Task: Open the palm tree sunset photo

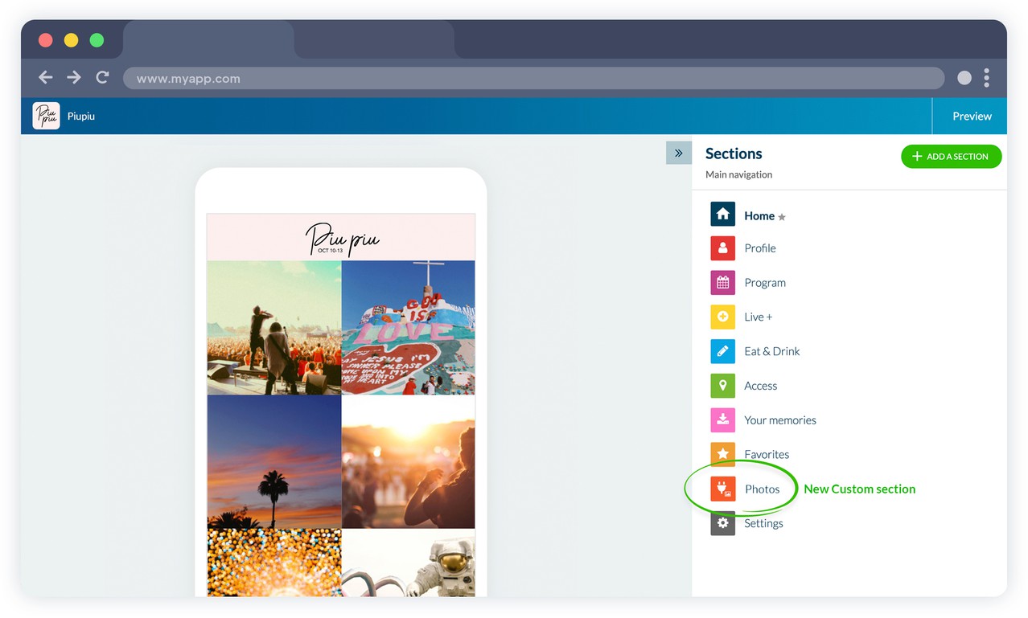Action: click(x=274, y=461)
